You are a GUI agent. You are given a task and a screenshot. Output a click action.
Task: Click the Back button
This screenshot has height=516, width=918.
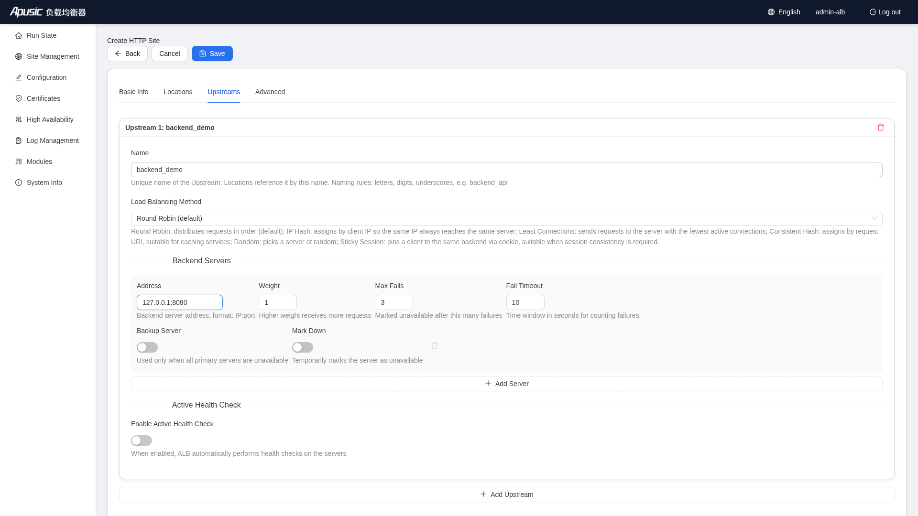tap(127, 54)
